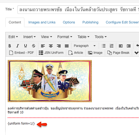
Task: Expand the Table menu
Action: coord(83,37)
